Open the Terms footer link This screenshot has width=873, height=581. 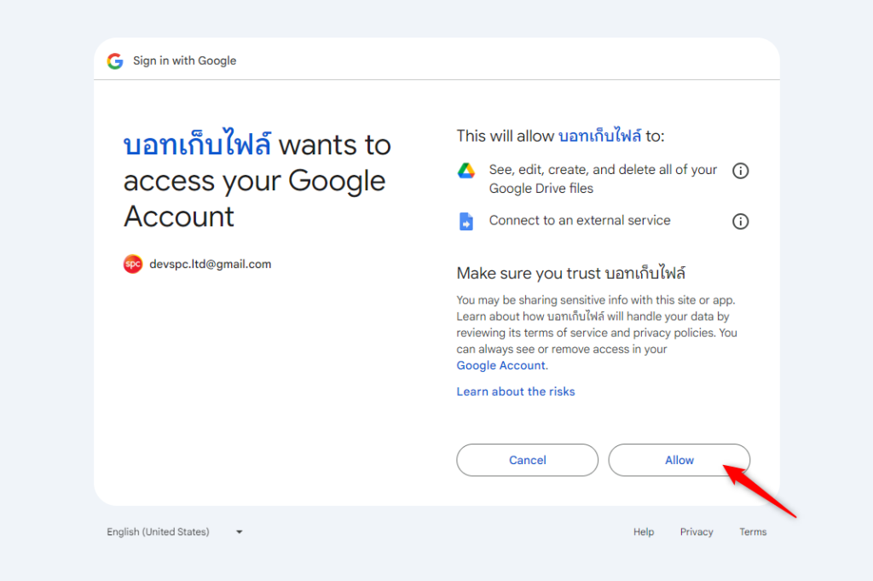(x=753, y=532)
